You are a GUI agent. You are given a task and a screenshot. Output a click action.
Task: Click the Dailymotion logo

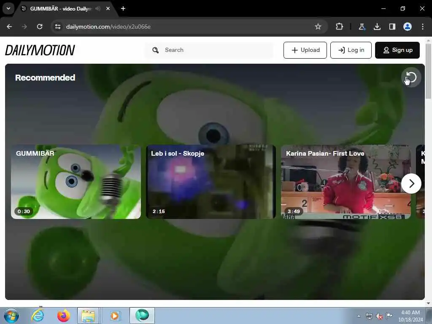click(x=40, y=50)
